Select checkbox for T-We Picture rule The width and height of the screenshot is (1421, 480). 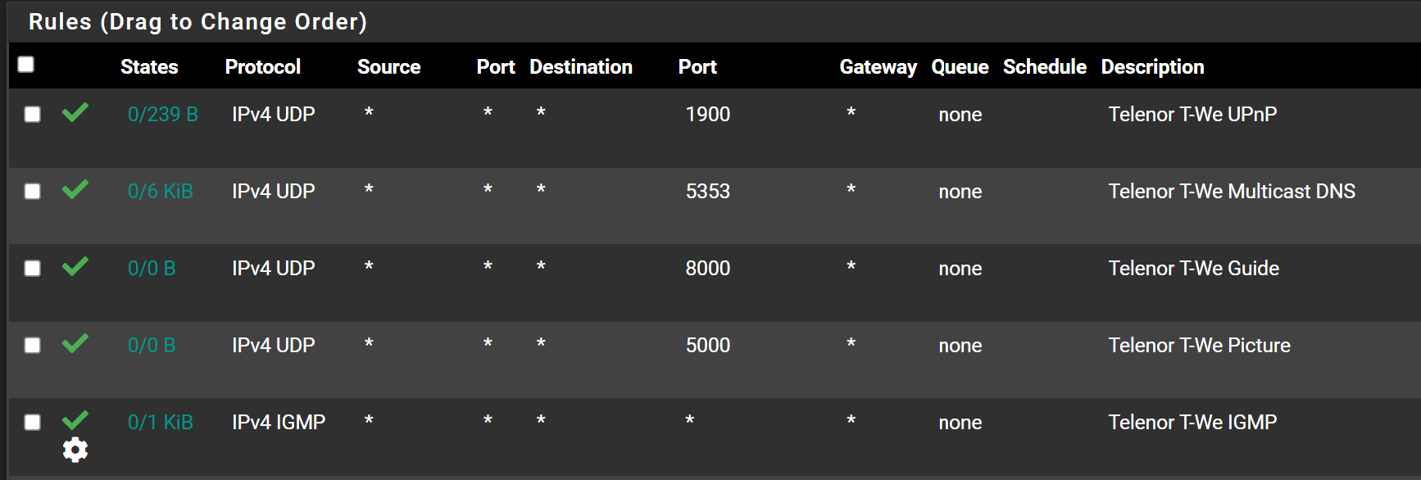(x=33, y=345)
